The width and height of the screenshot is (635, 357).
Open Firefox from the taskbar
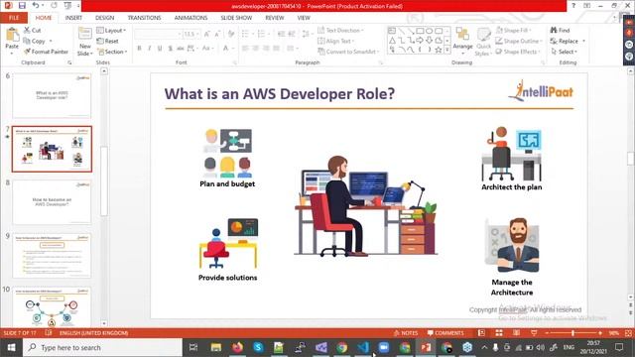[x=237, y=347]
